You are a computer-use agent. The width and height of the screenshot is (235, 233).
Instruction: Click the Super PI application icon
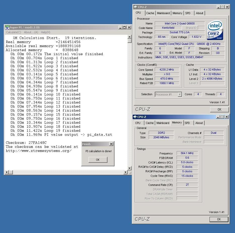click(7, 27)
